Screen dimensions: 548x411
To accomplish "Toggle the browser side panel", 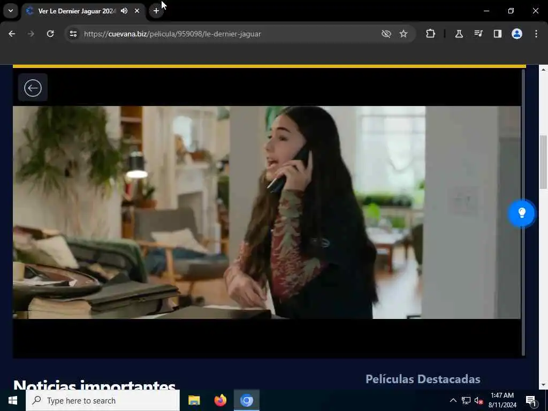I will coord(498,34).
